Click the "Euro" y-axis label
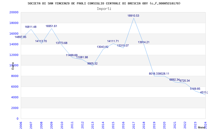208x130 pixels. pos(13,66)
